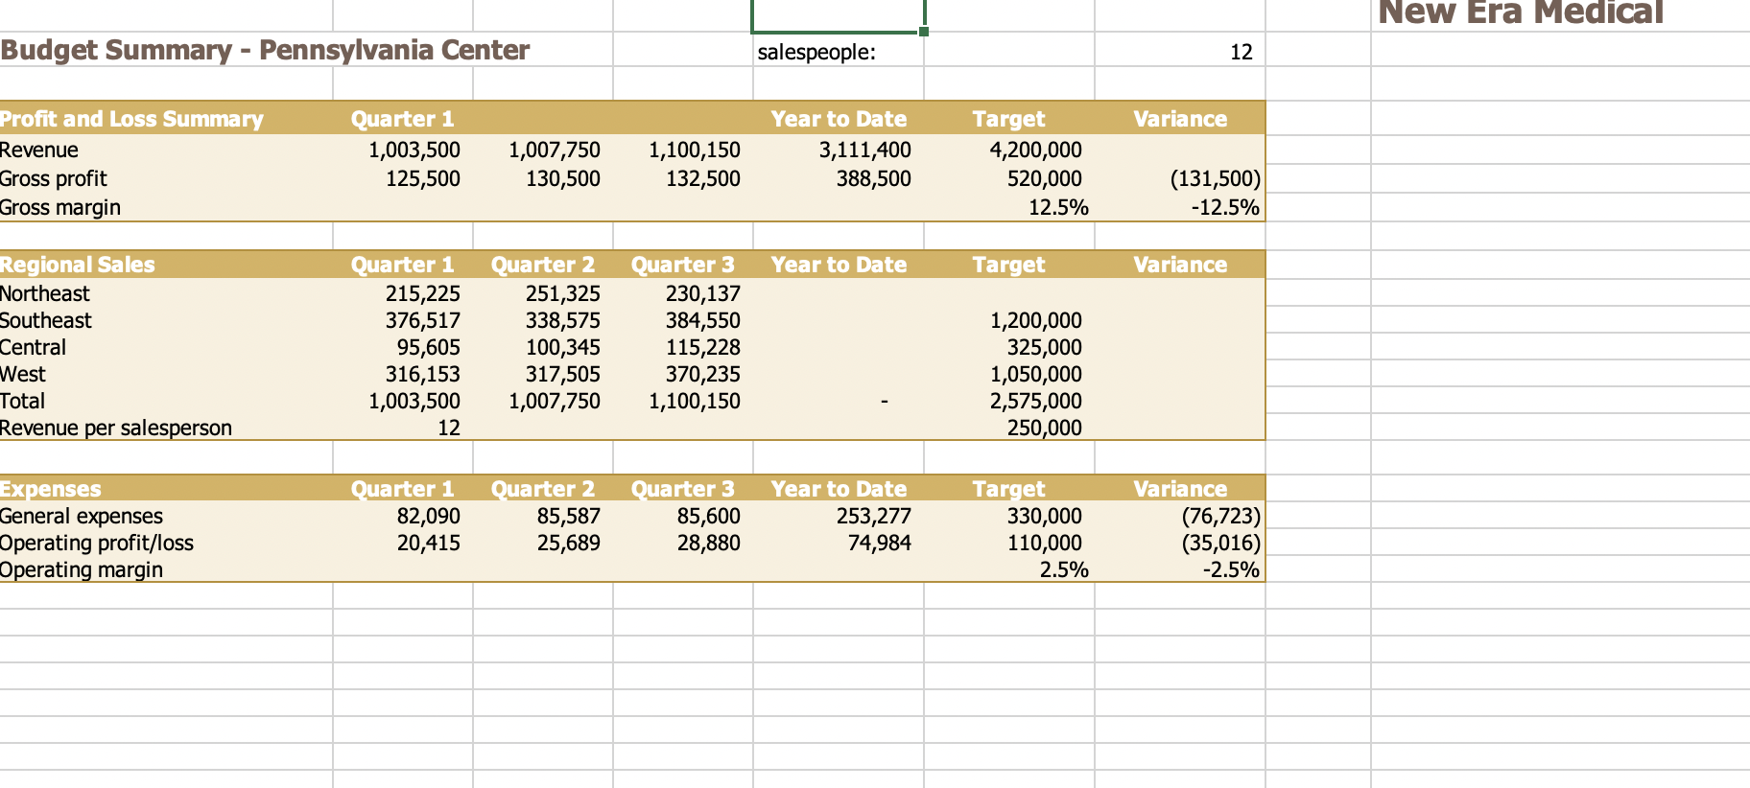Screen dimensions: 1750x788
Task: Select Gross profit value 132,500
Action: [x=703, y=178]
